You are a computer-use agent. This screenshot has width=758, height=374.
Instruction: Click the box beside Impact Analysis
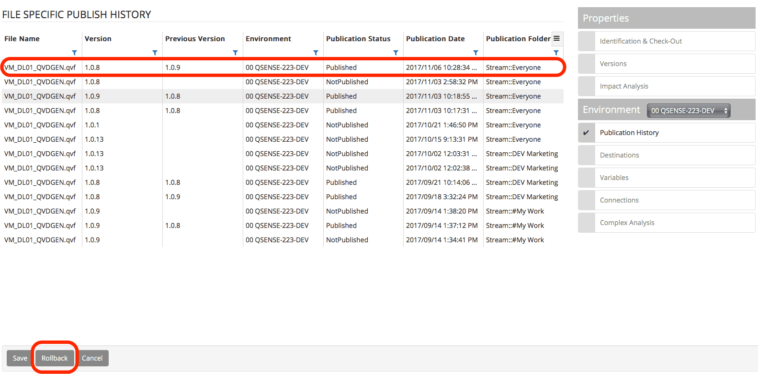(586, 86)
